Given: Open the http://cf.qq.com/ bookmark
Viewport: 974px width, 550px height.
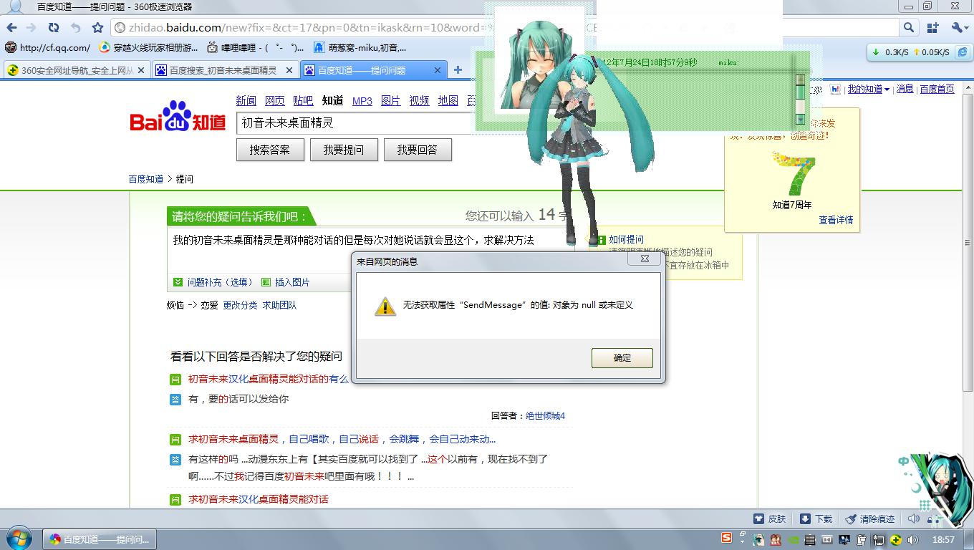Looking at the screenshot, I should coord(48,48).
